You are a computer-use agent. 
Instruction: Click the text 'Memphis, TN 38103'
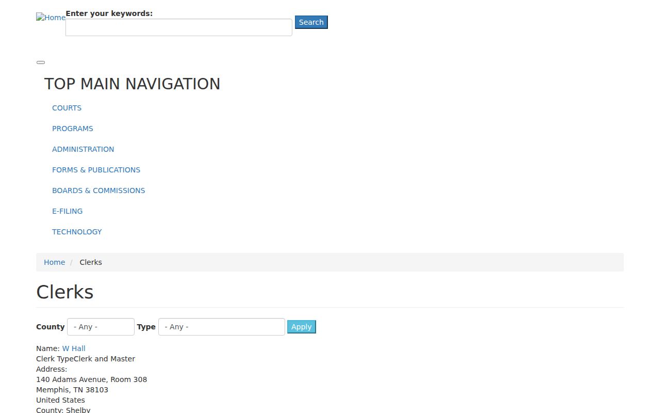(x=72, y=390)
